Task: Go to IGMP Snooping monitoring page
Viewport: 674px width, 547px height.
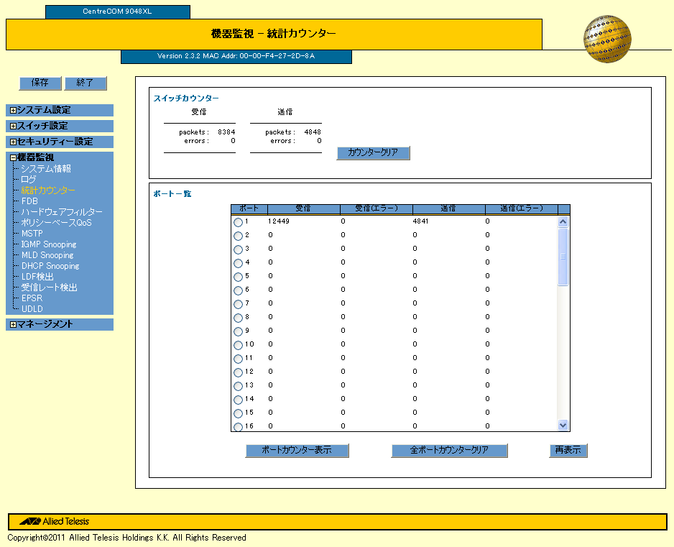Action: click(x=49, y=244)
